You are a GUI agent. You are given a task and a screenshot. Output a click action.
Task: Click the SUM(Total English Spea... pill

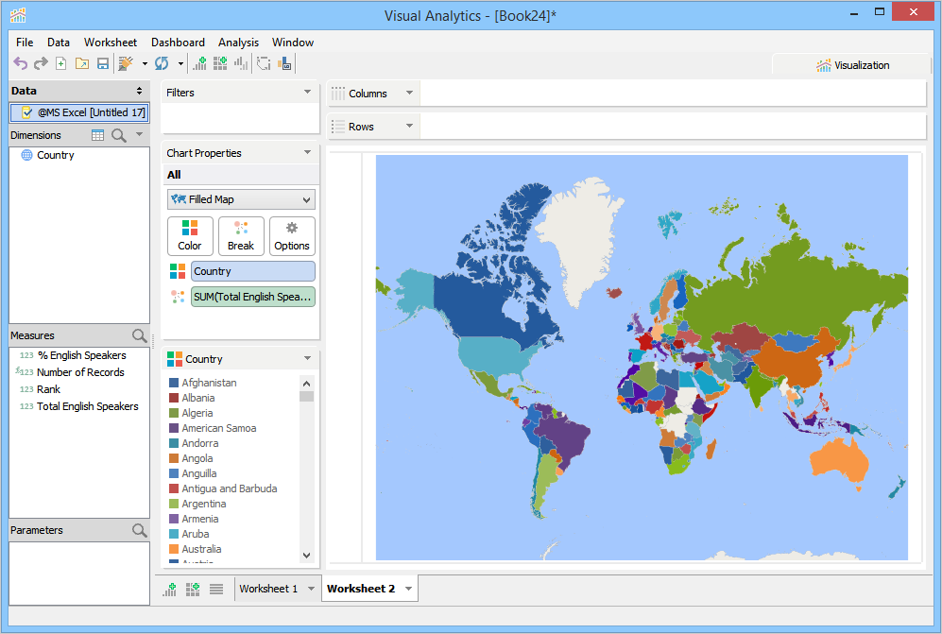[x=253, y=297]
